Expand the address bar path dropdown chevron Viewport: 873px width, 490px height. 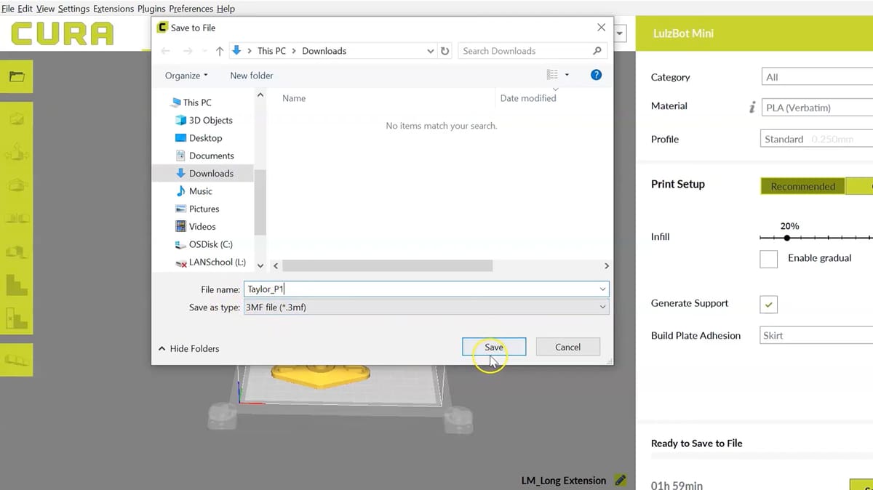pos(431,51)
